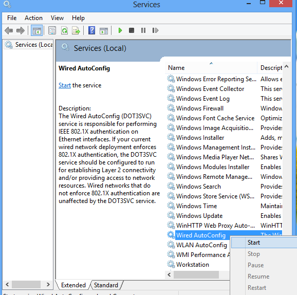Click the gear icon beside Windows Modules Installer
The height and width of the screenshot is (295, 297).
tap(171, 167)
